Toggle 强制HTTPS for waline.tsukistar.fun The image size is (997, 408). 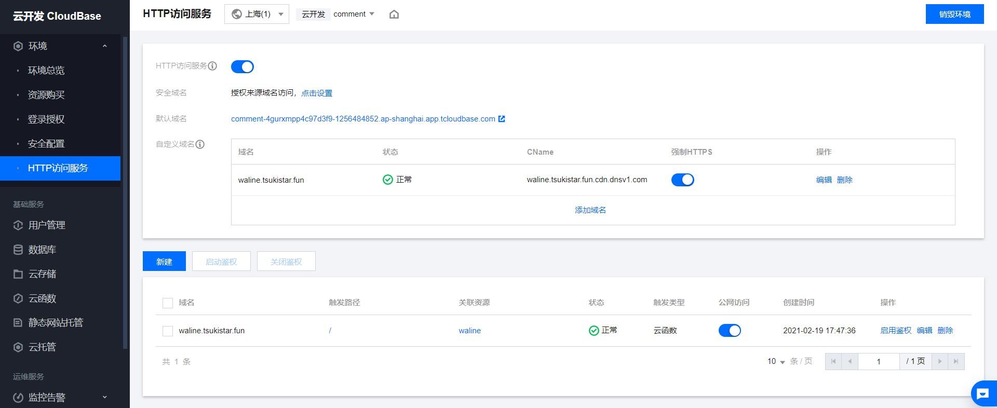683,180
